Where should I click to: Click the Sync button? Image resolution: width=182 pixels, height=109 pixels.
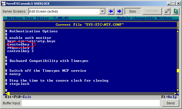(x=133, y=11)
